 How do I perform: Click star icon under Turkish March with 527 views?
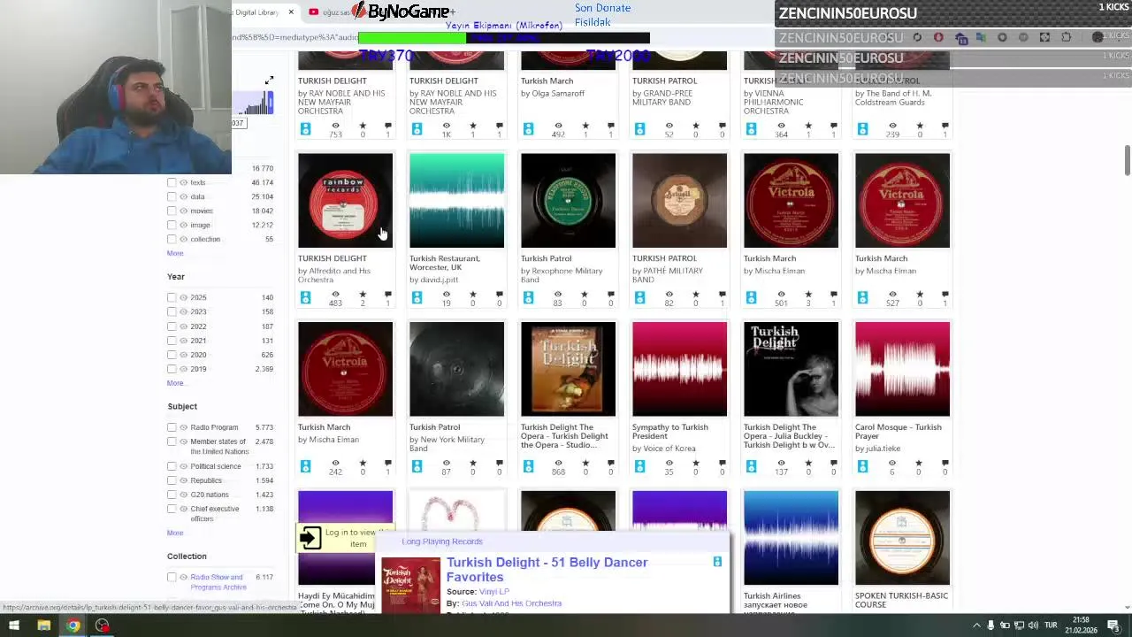[x=919, y=294]
